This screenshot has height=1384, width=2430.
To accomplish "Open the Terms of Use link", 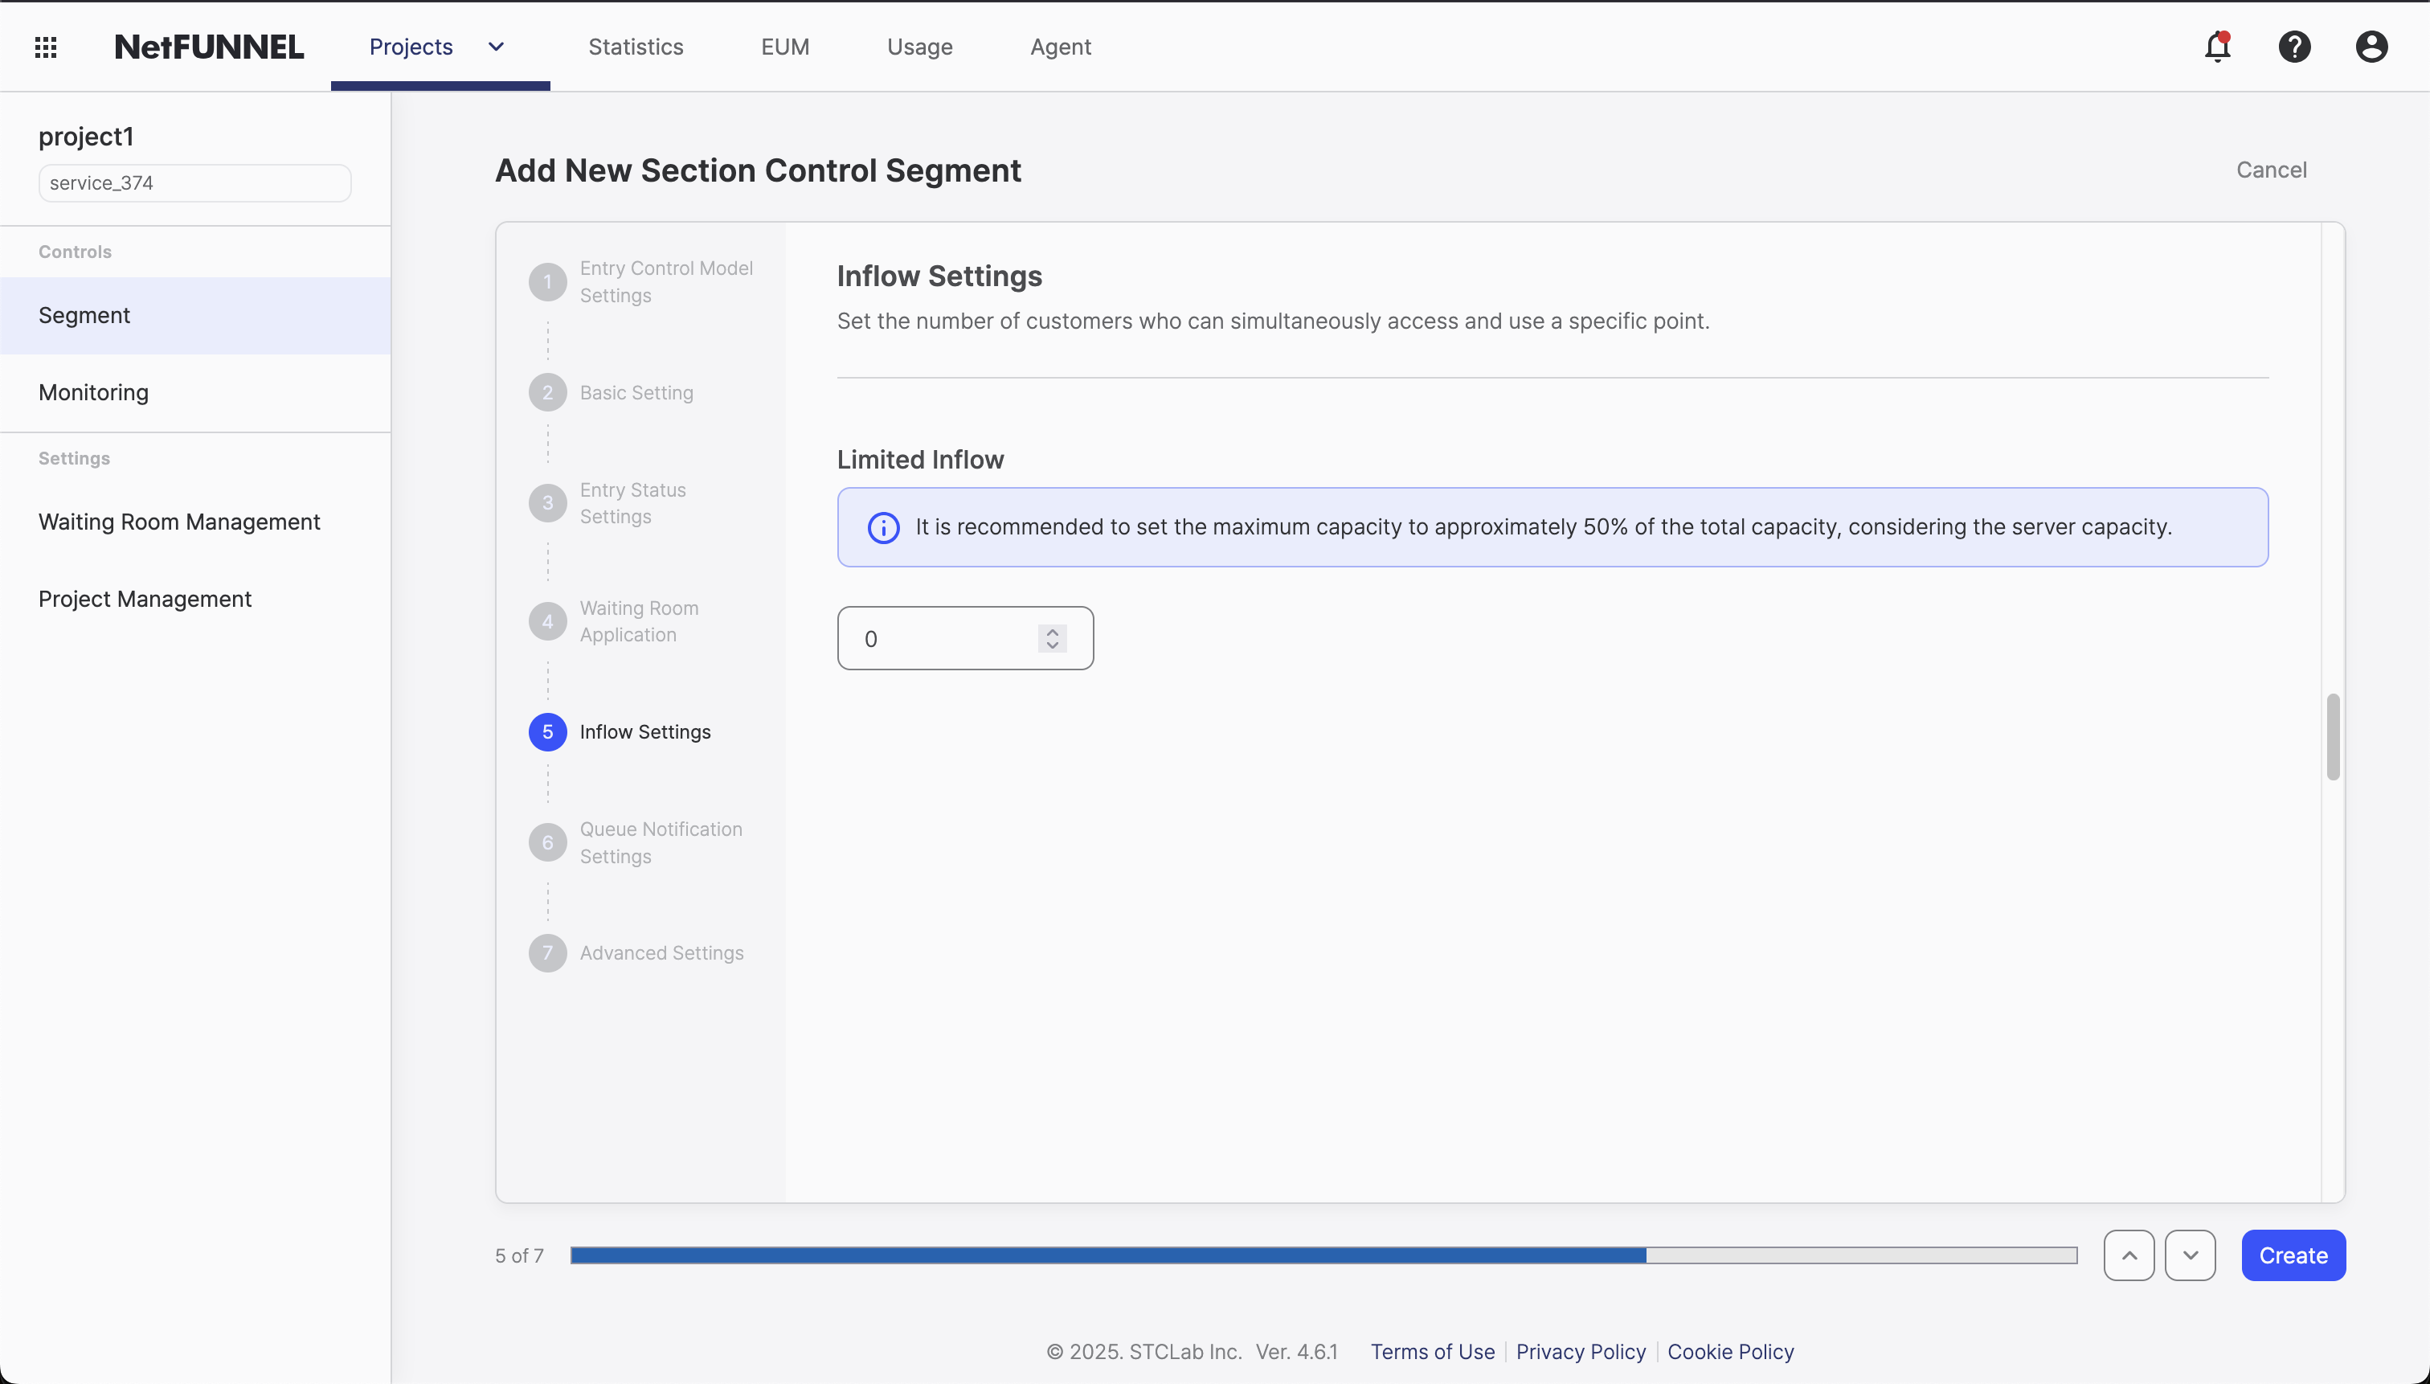I will [1431, 1351].
